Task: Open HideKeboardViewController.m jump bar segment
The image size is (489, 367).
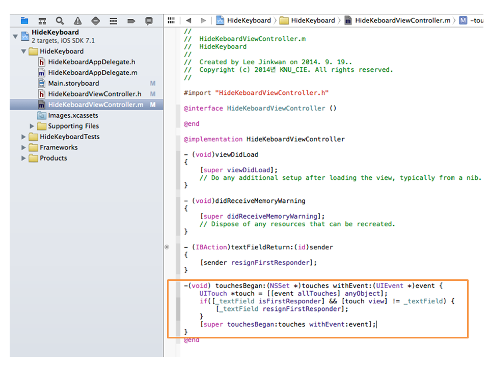Action: tap(402, 20)
